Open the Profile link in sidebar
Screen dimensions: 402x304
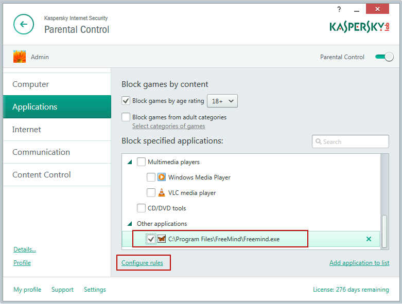(x=22, y=263)
